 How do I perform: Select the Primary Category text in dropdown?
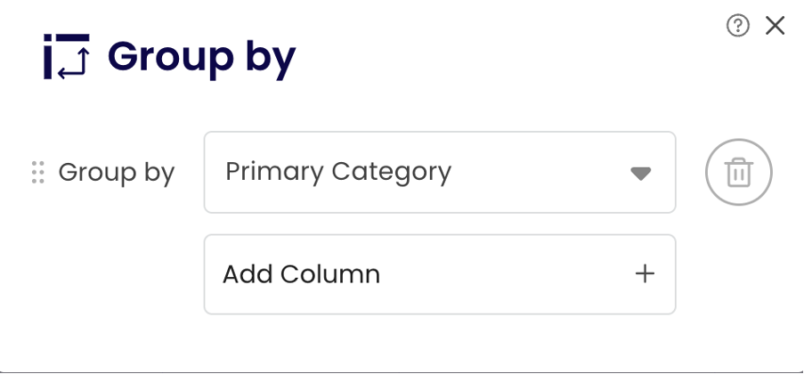pos(338,171)
